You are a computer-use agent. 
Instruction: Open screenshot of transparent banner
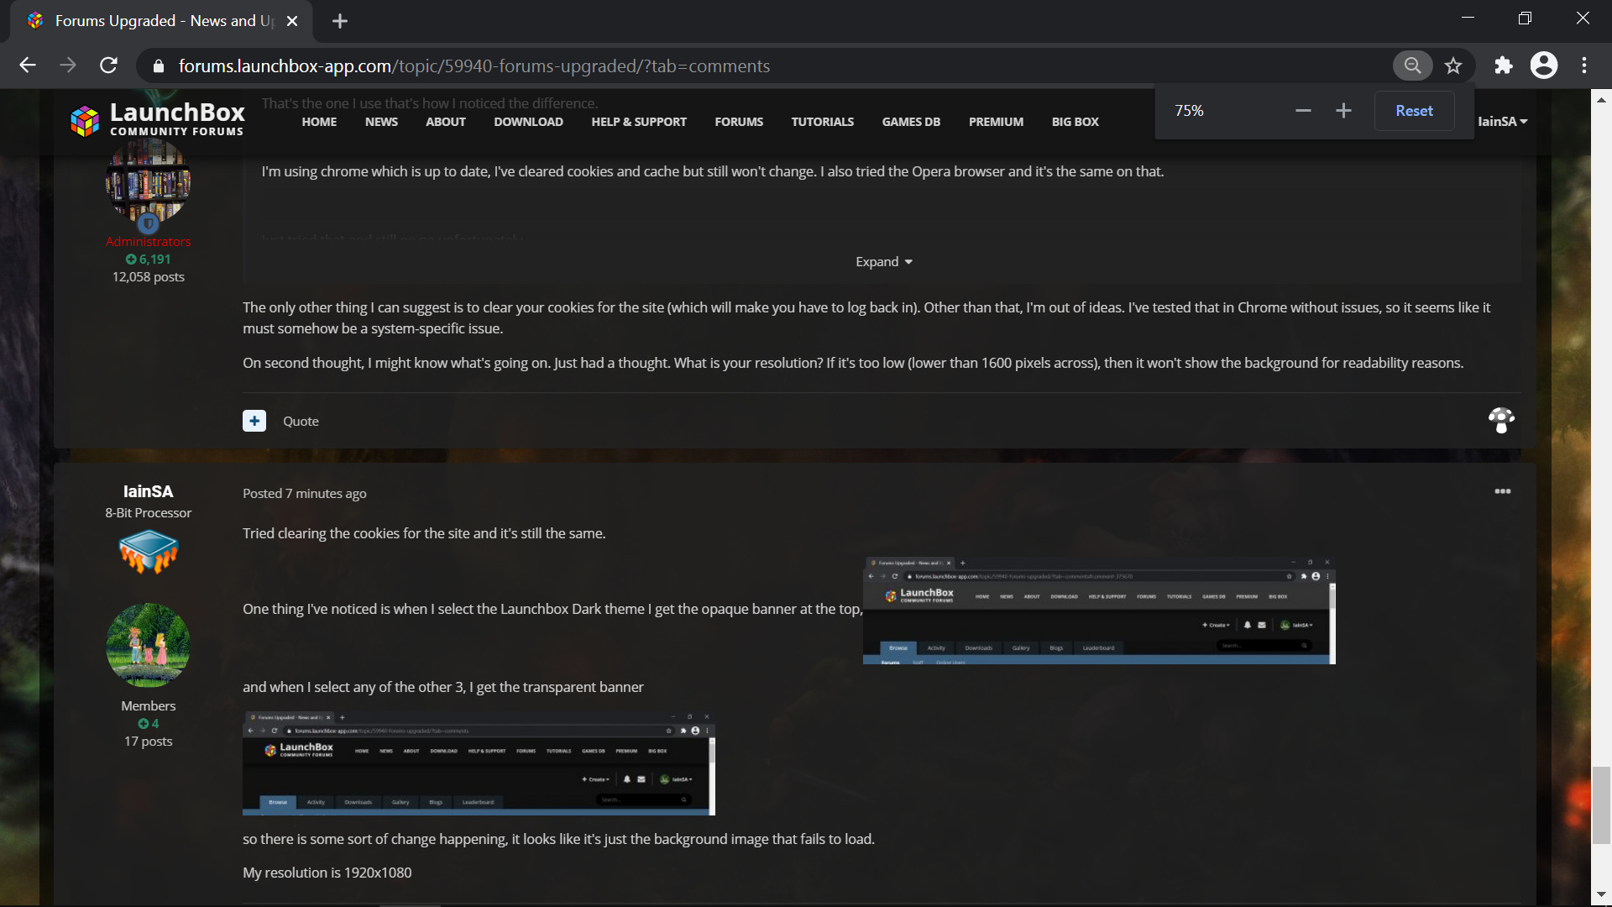coord(479,763)
